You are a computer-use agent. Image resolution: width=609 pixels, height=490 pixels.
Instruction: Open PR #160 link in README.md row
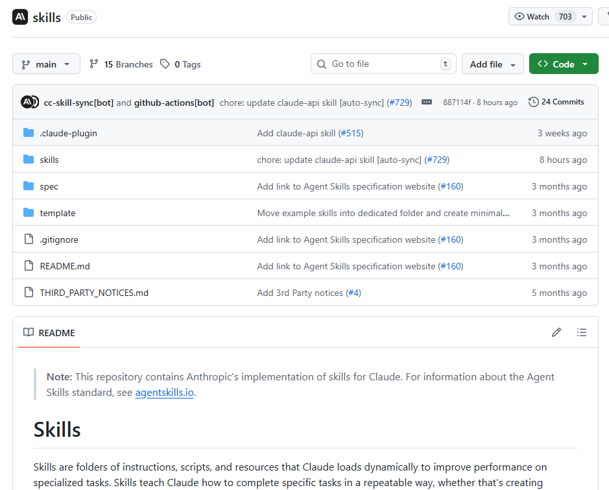[451, 266]
